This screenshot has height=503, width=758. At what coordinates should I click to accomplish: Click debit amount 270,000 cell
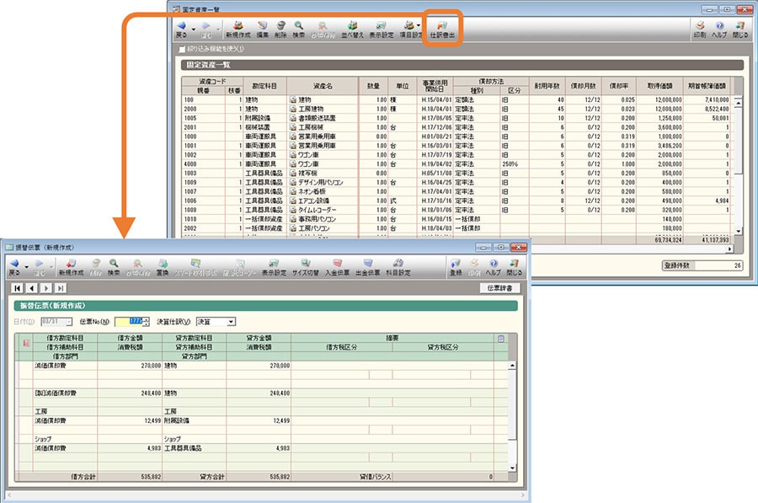click(x=130, y=366)
